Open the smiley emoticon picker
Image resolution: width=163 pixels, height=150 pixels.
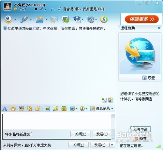(x=13, y=108)
